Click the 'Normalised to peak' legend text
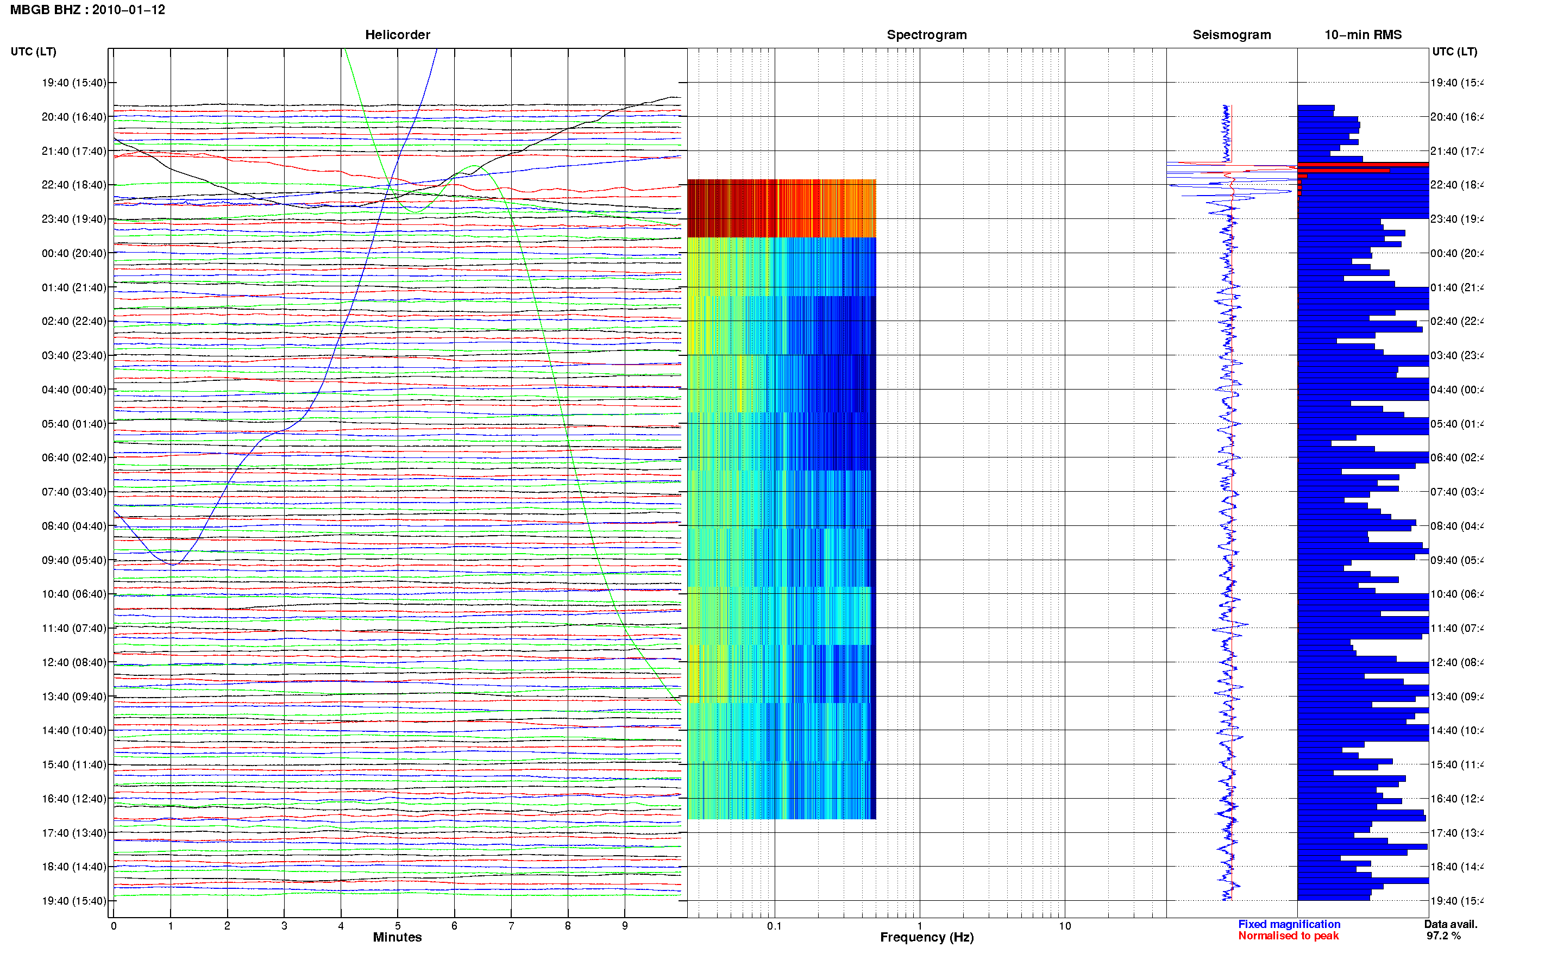Viewport: 1545px width, 966px height. (1288, 936)
